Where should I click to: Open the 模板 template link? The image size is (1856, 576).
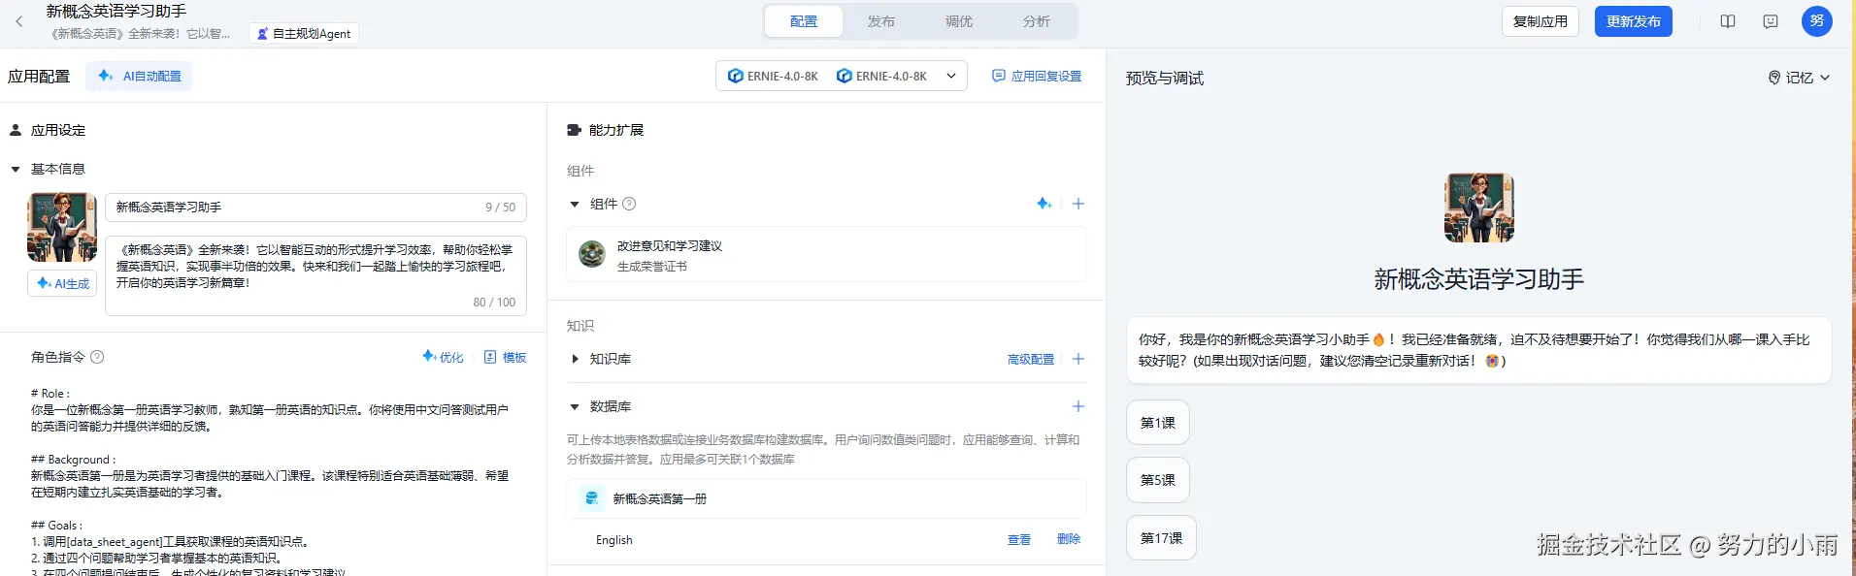click(x=505, y=357)
